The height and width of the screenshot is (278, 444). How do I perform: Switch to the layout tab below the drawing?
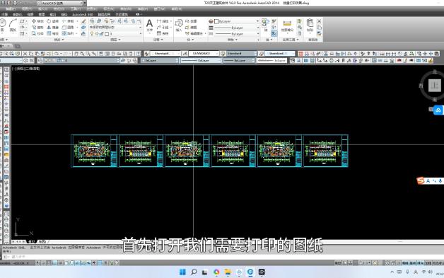(42, 242)
